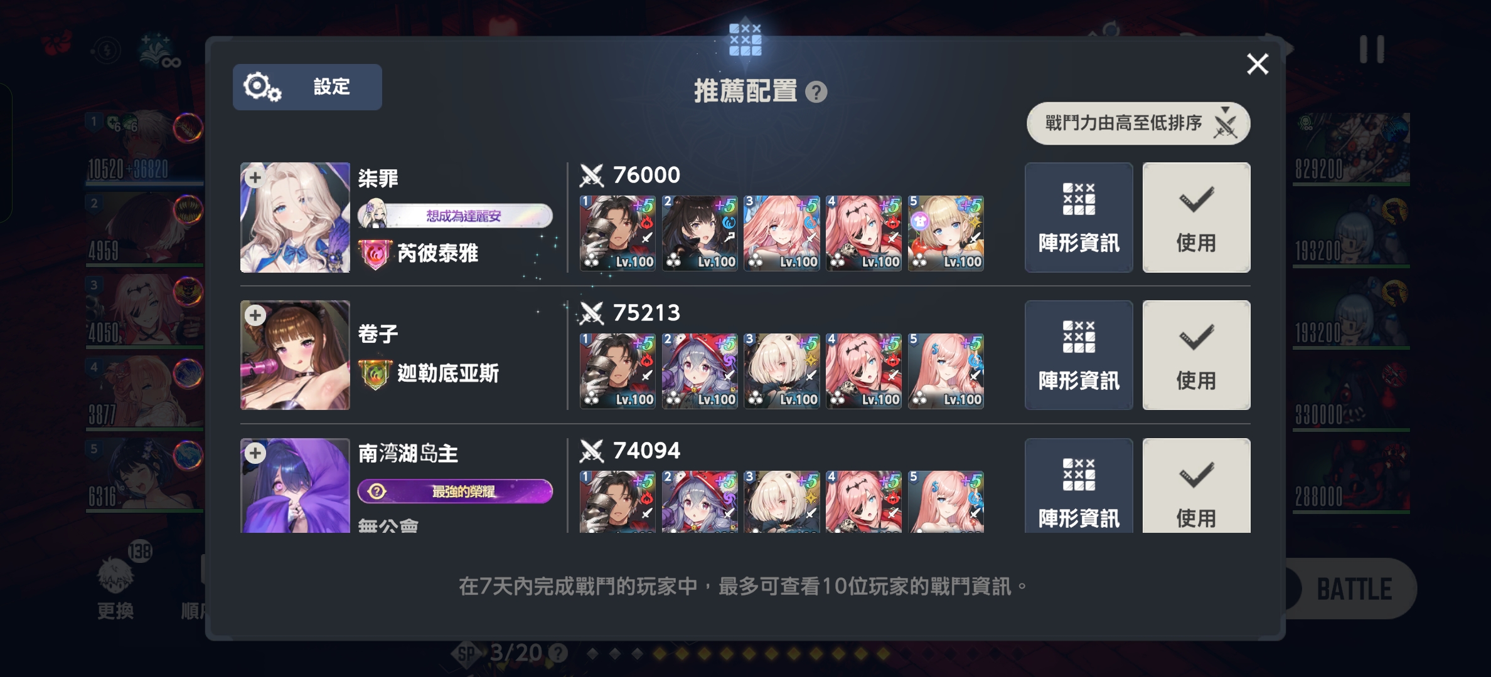Click the help question mark beside 推薦配置
The image size is (1491, 677).
point(816,92)
